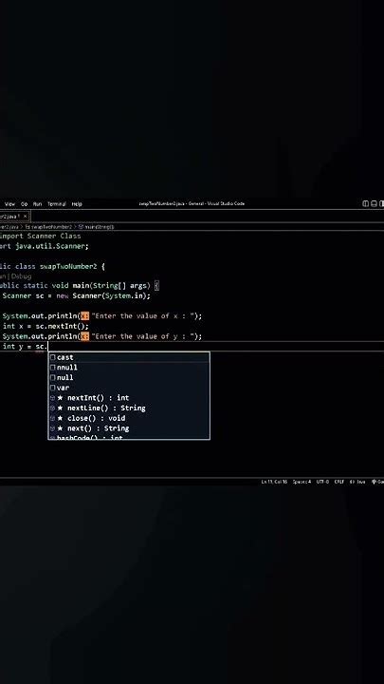
Task: Open the Go menu
Action: pyautogui.click(x=24, y=203)
